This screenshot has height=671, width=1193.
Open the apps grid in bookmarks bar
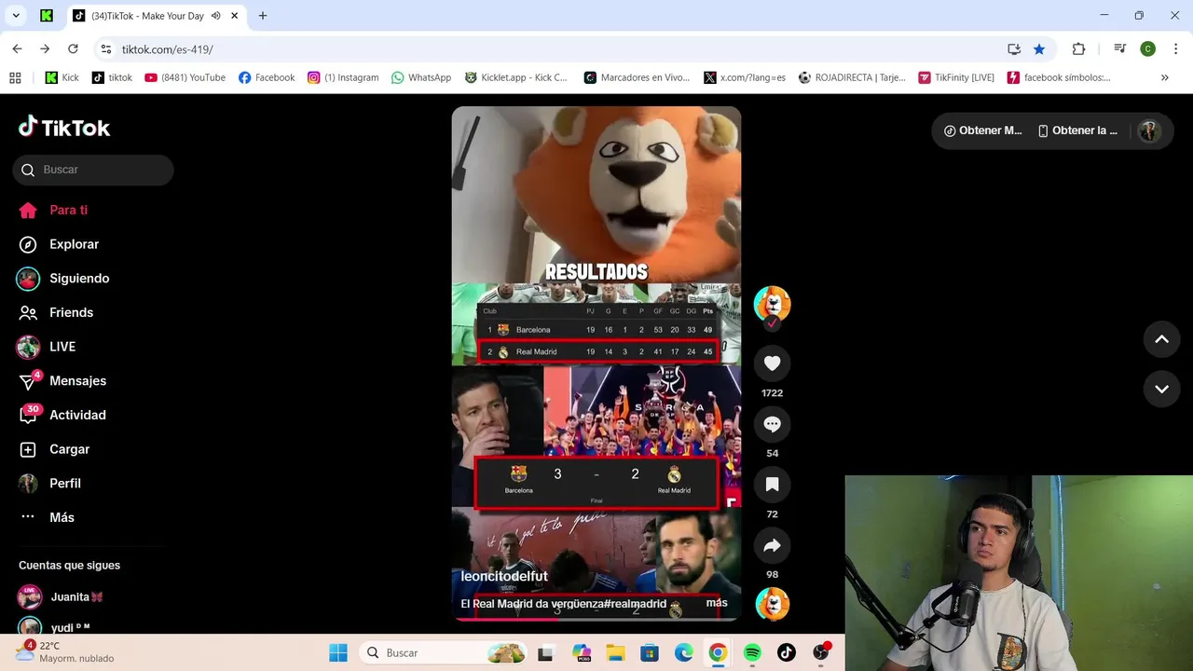15,77
